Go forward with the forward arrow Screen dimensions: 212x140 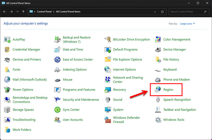[11, 12]
